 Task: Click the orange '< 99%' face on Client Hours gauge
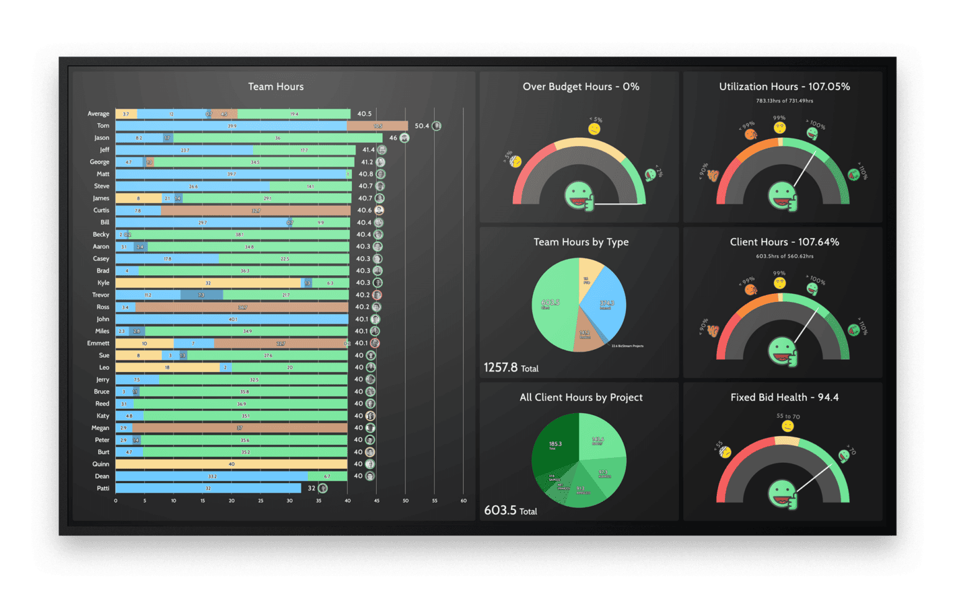coord(751,289)
